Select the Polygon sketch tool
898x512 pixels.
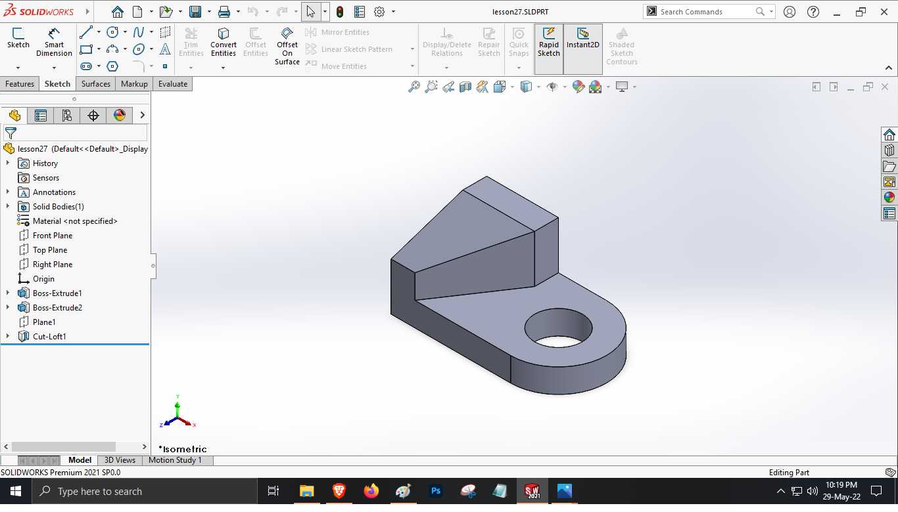[112, 66]
